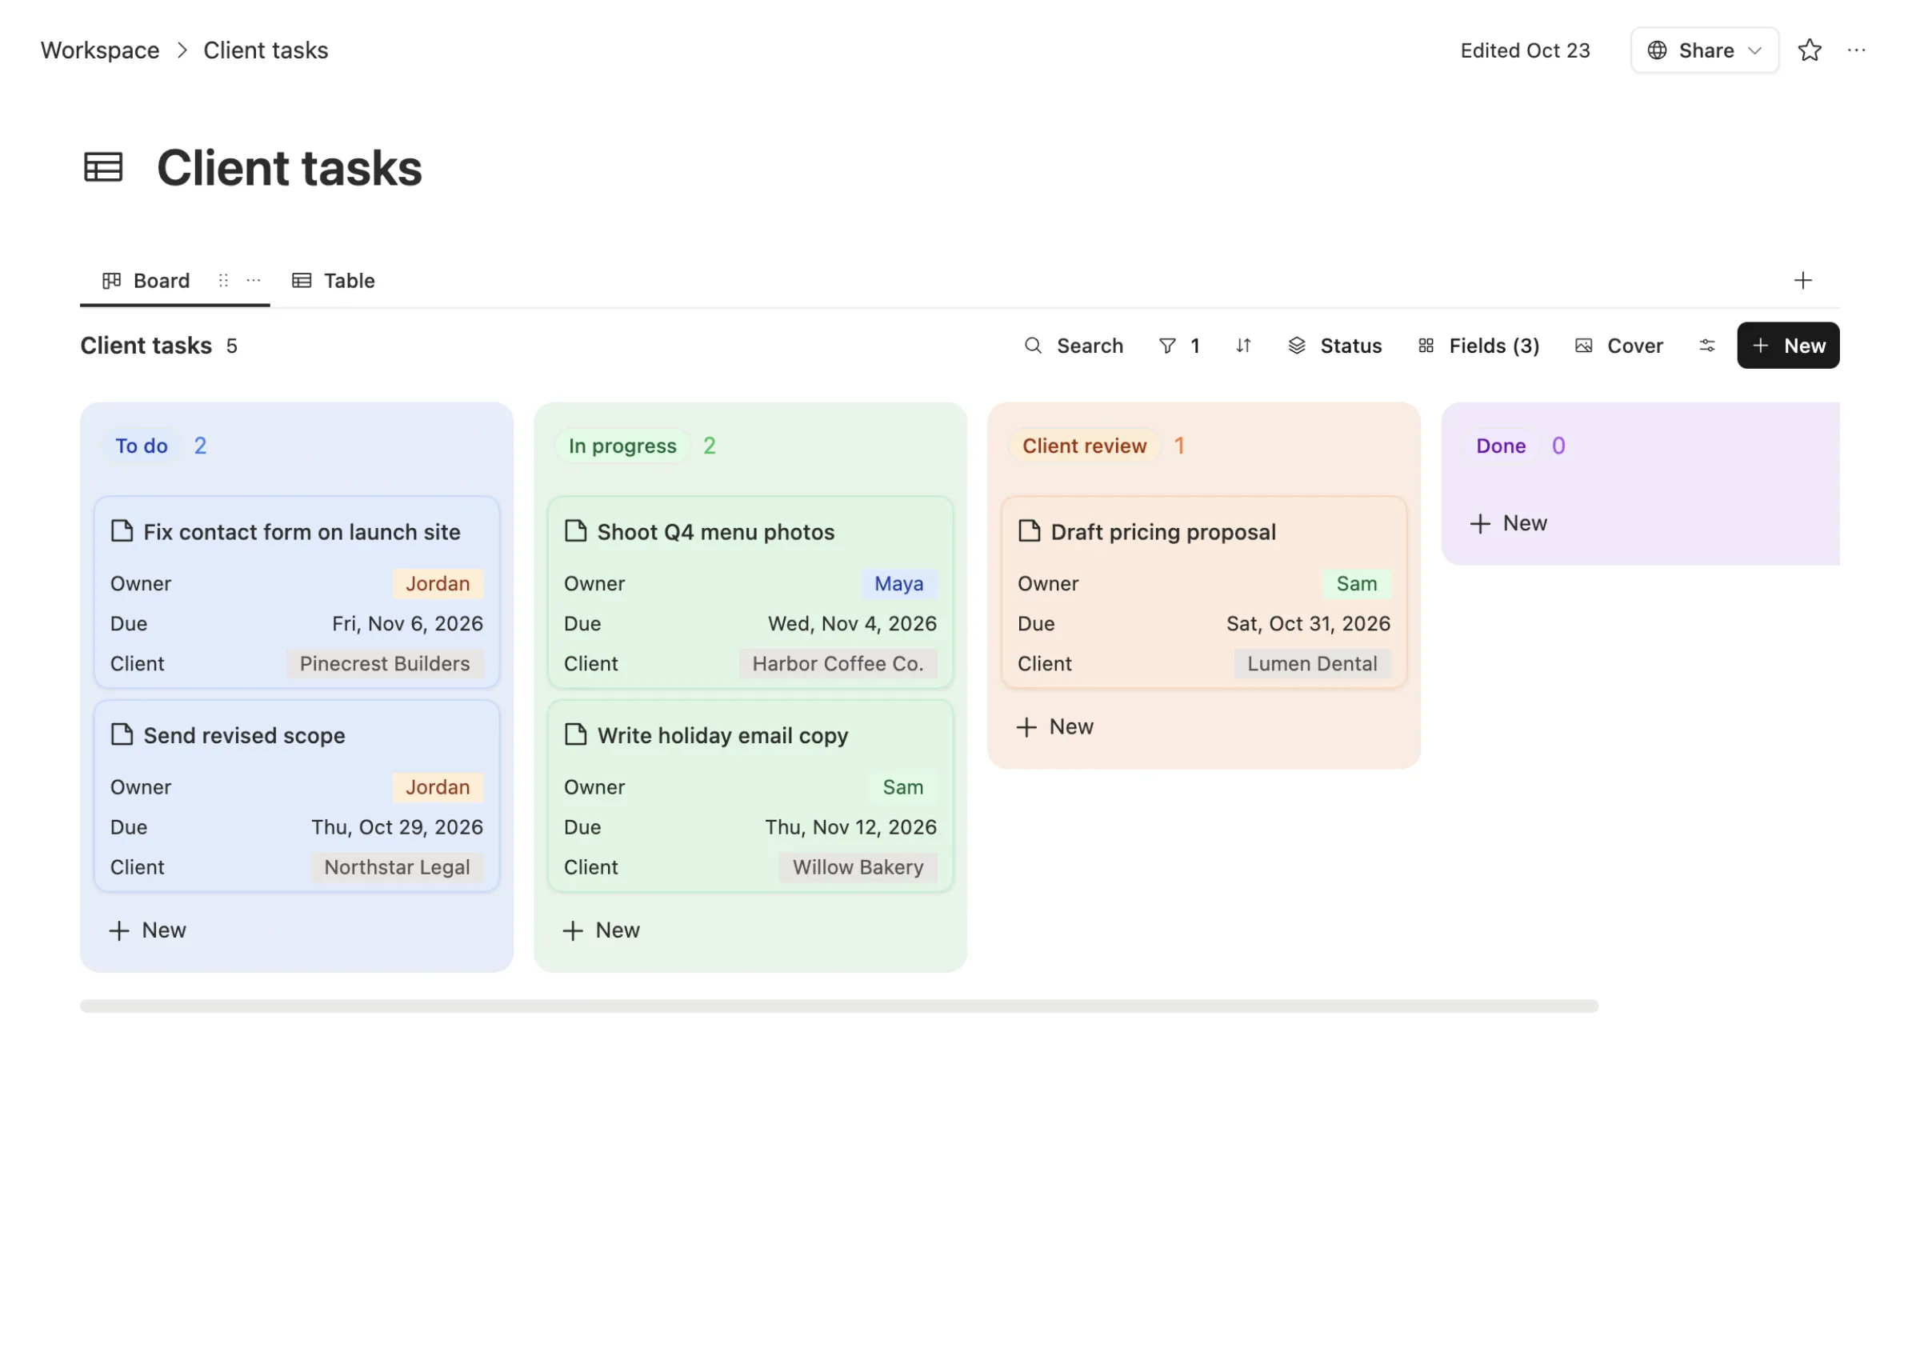Click the search magnifier icon
This screenshot has height=1368, width=1920.
pos(1033,346)
